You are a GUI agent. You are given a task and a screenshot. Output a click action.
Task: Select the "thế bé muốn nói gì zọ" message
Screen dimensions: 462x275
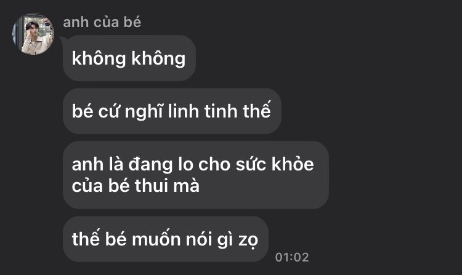165,239
